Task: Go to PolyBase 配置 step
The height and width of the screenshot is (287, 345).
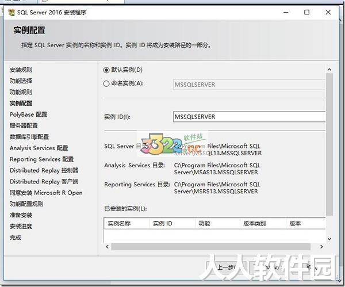Action: (x=28, y=114)
